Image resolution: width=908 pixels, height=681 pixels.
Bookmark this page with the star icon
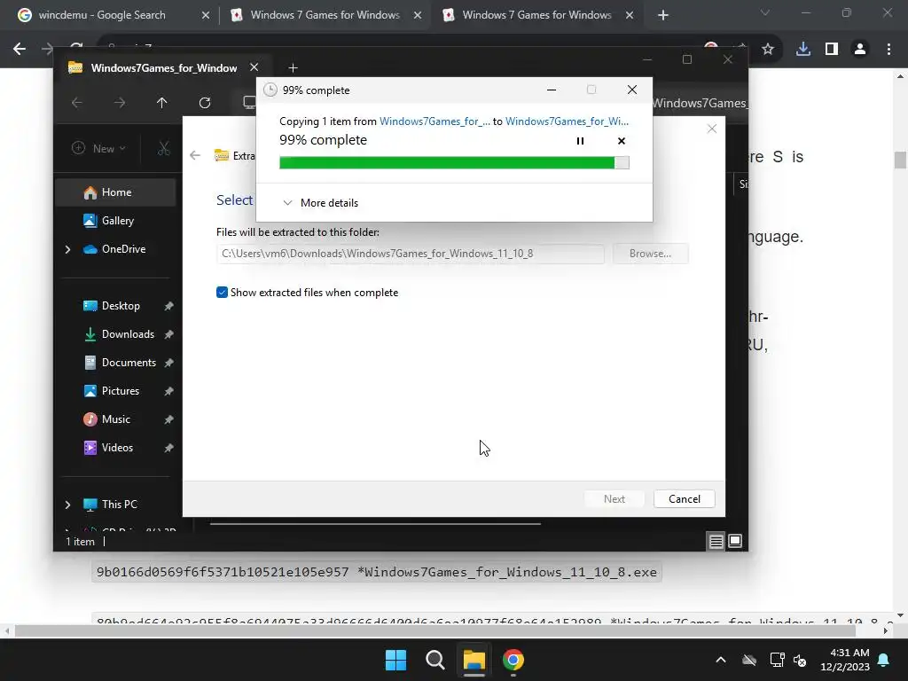click(x=768, y=50)
